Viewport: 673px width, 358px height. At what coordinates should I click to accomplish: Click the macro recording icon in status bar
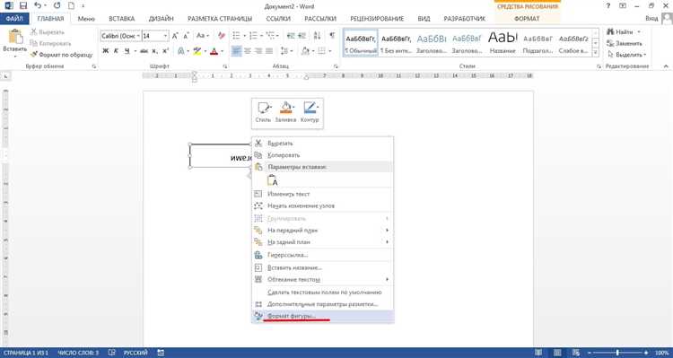(160, 353)
